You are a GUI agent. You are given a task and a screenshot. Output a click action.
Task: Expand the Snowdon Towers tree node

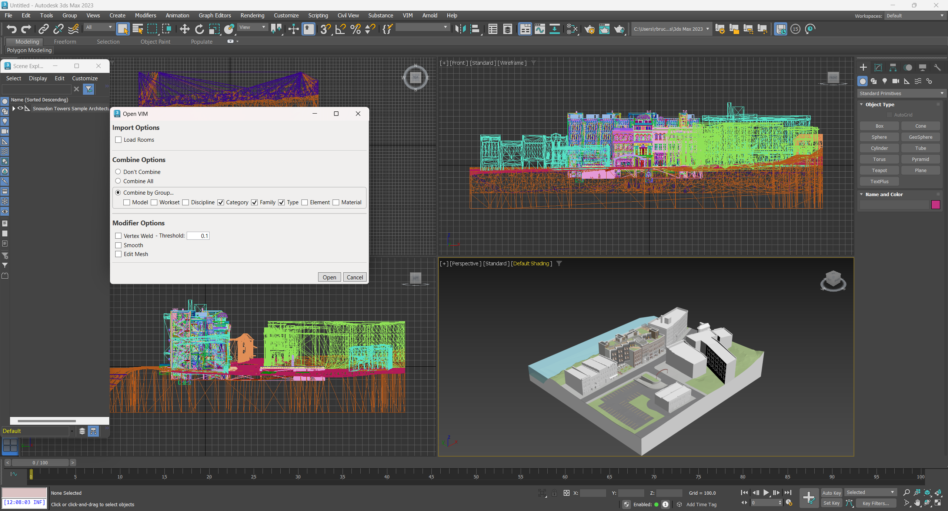pyautogui.click(x=14, y=108)
